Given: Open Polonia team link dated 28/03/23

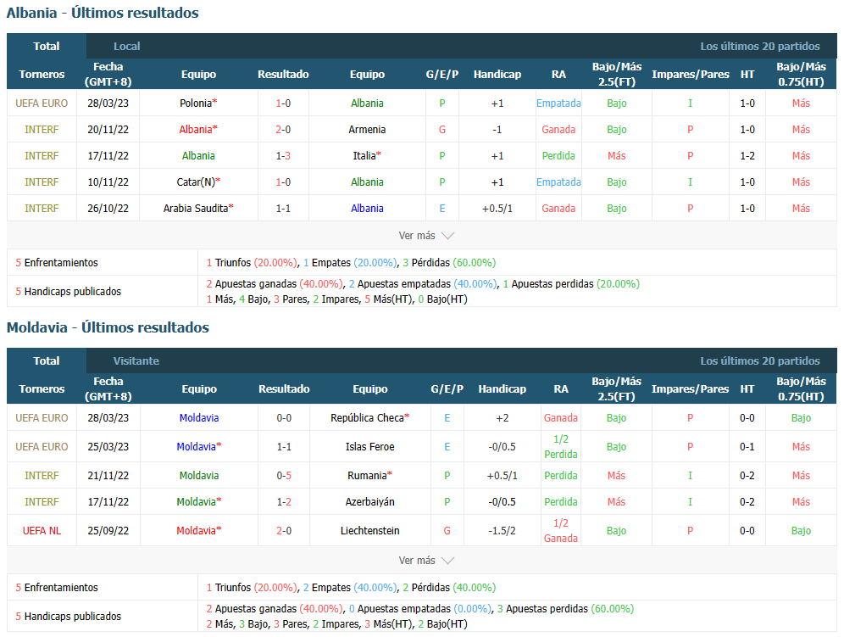Looking at the screenshot, I should pyautogui.click(x=198, y=103).
